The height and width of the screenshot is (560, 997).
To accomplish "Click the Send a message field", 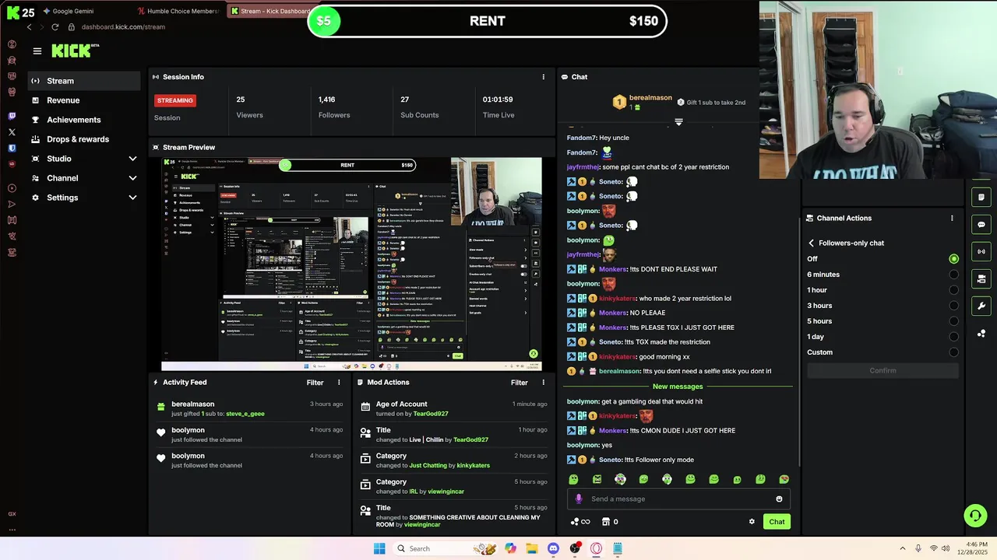I will pos(678,499).
